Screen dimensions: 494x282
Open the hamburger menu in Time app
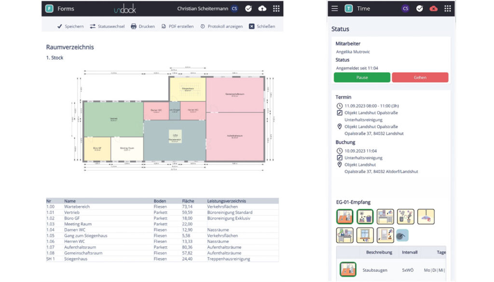pyautogui.click(x=335, y=8)
